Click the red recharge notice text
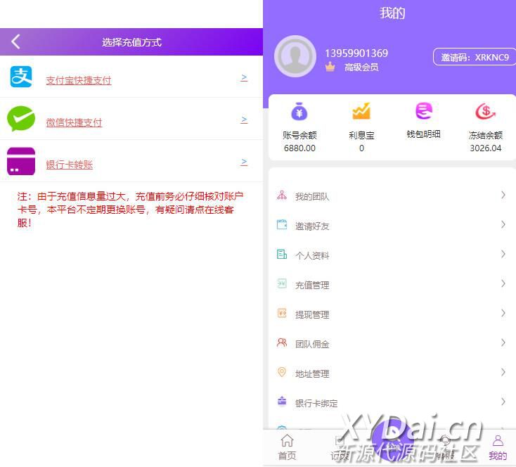Image resolution: width=516 pixels, height=467 pixels. [x=130, y=210]
